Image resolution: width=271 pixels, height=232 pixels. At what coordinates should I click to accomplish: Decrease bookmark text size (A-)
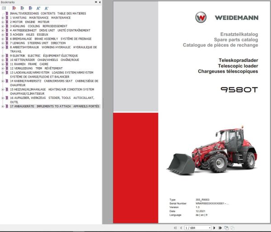click(x=47, y=8)
